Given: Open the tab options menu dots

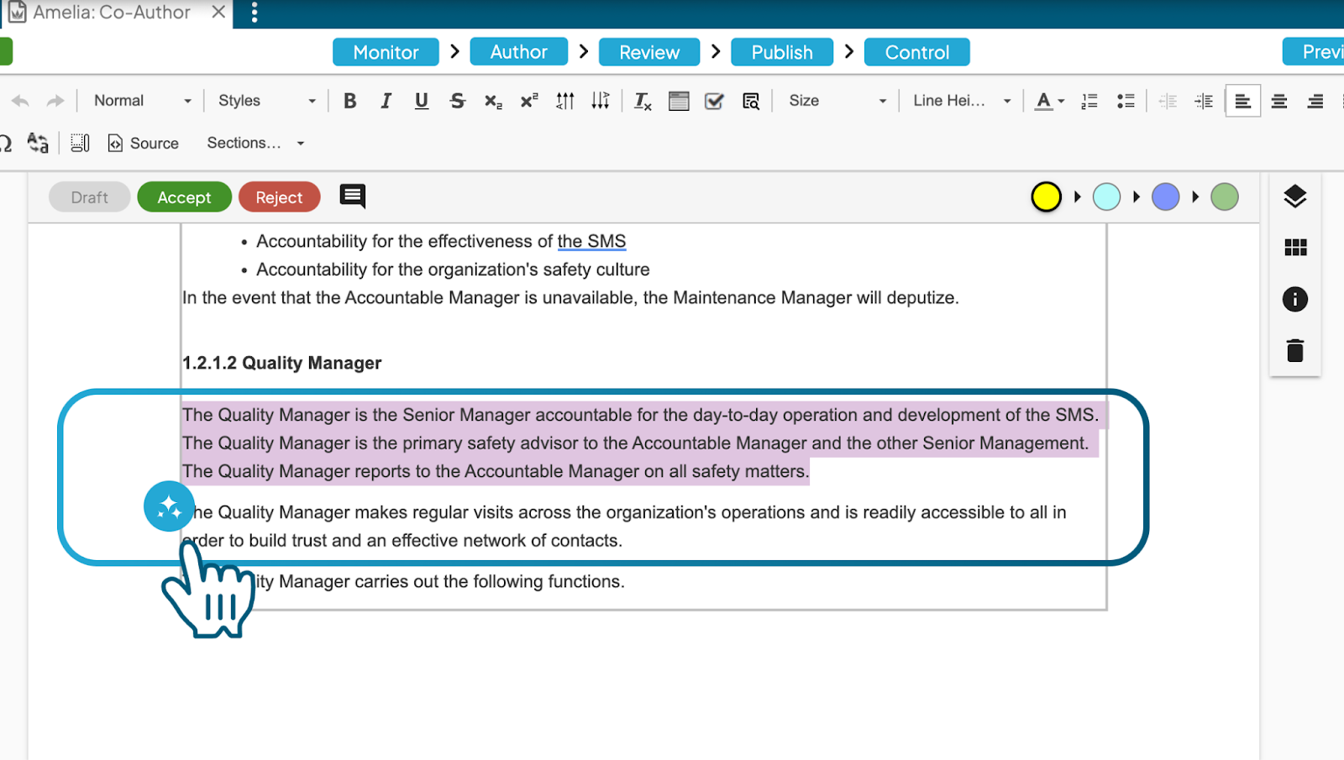Looking at the screenshot, I should (x=255, y=13).
